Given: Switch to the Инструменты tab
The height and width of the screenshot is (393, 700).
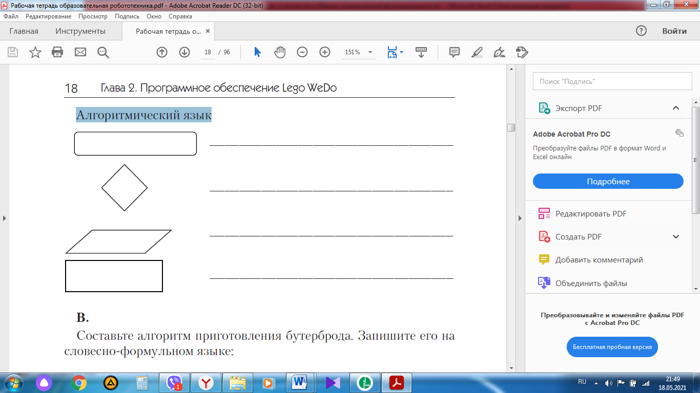Looking at the screenshot, I should click(80, 31).
